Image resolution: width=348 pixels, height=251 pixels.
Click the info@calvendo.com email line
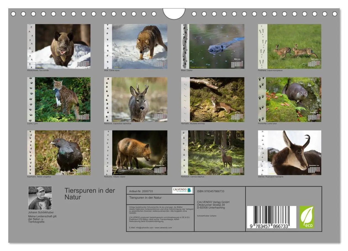coord(151,228)
